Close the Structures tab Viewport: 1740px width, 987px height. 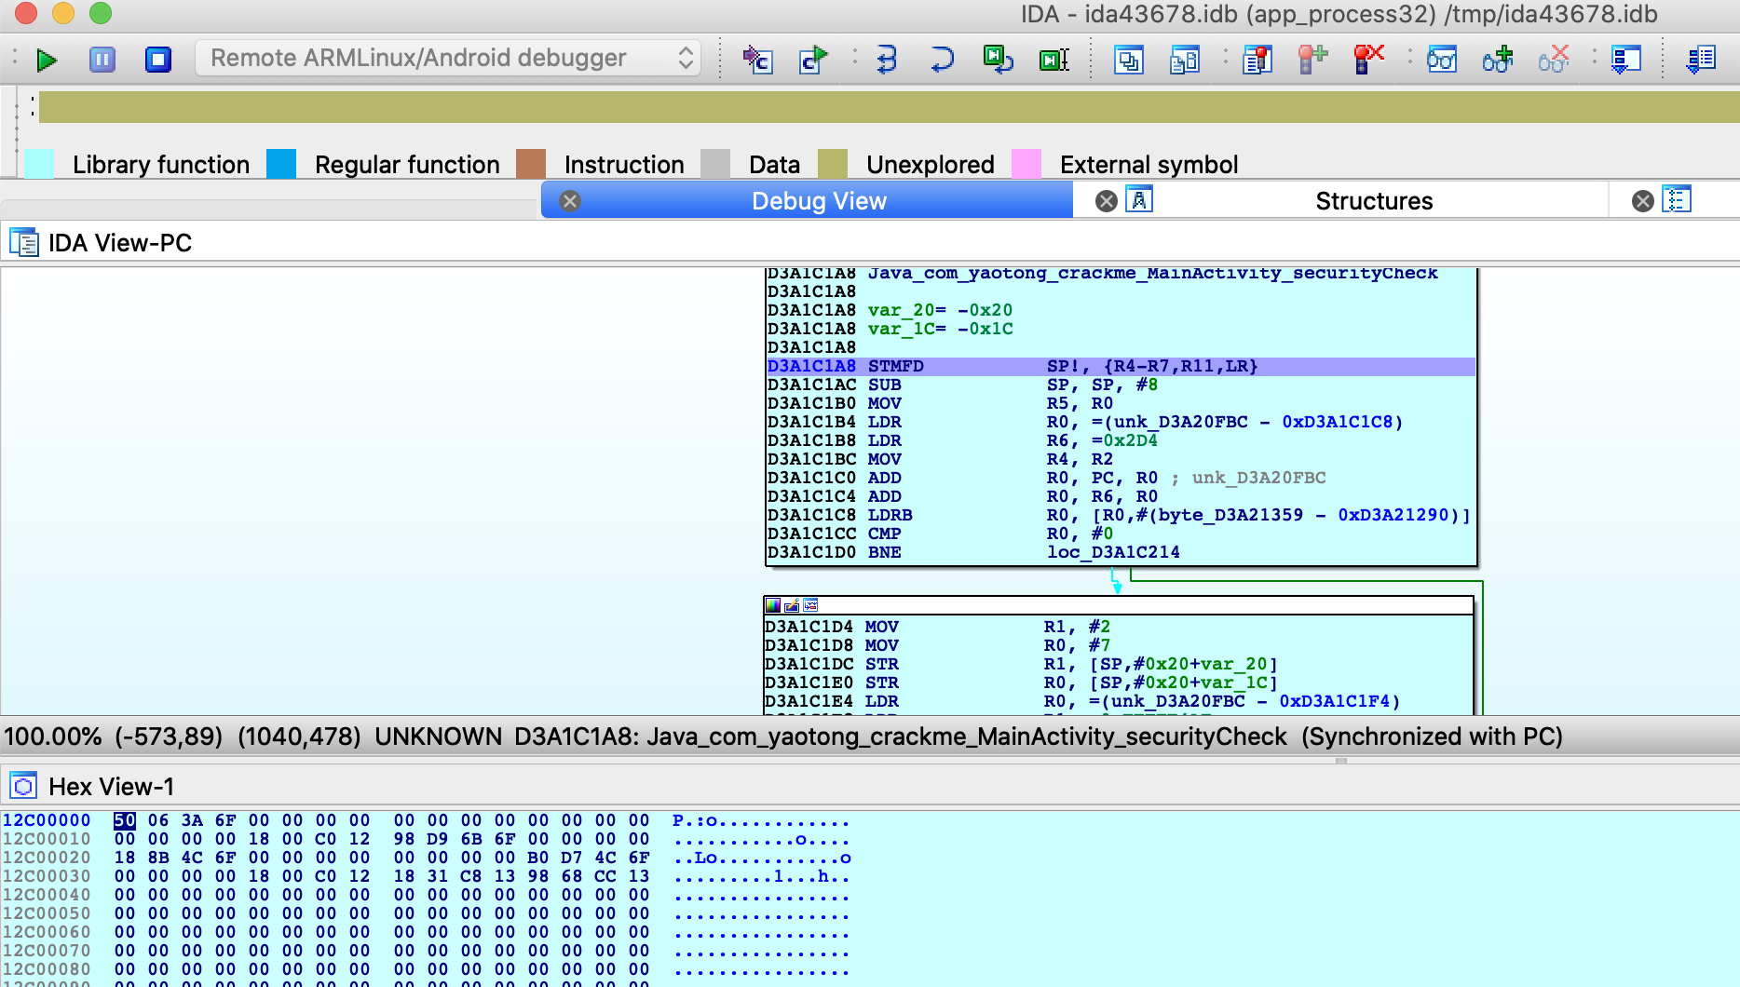[1106, 201]
